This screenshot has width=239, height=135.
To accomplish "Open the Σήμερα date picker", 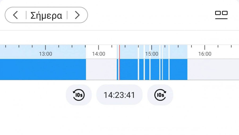I will coord(46,15).
